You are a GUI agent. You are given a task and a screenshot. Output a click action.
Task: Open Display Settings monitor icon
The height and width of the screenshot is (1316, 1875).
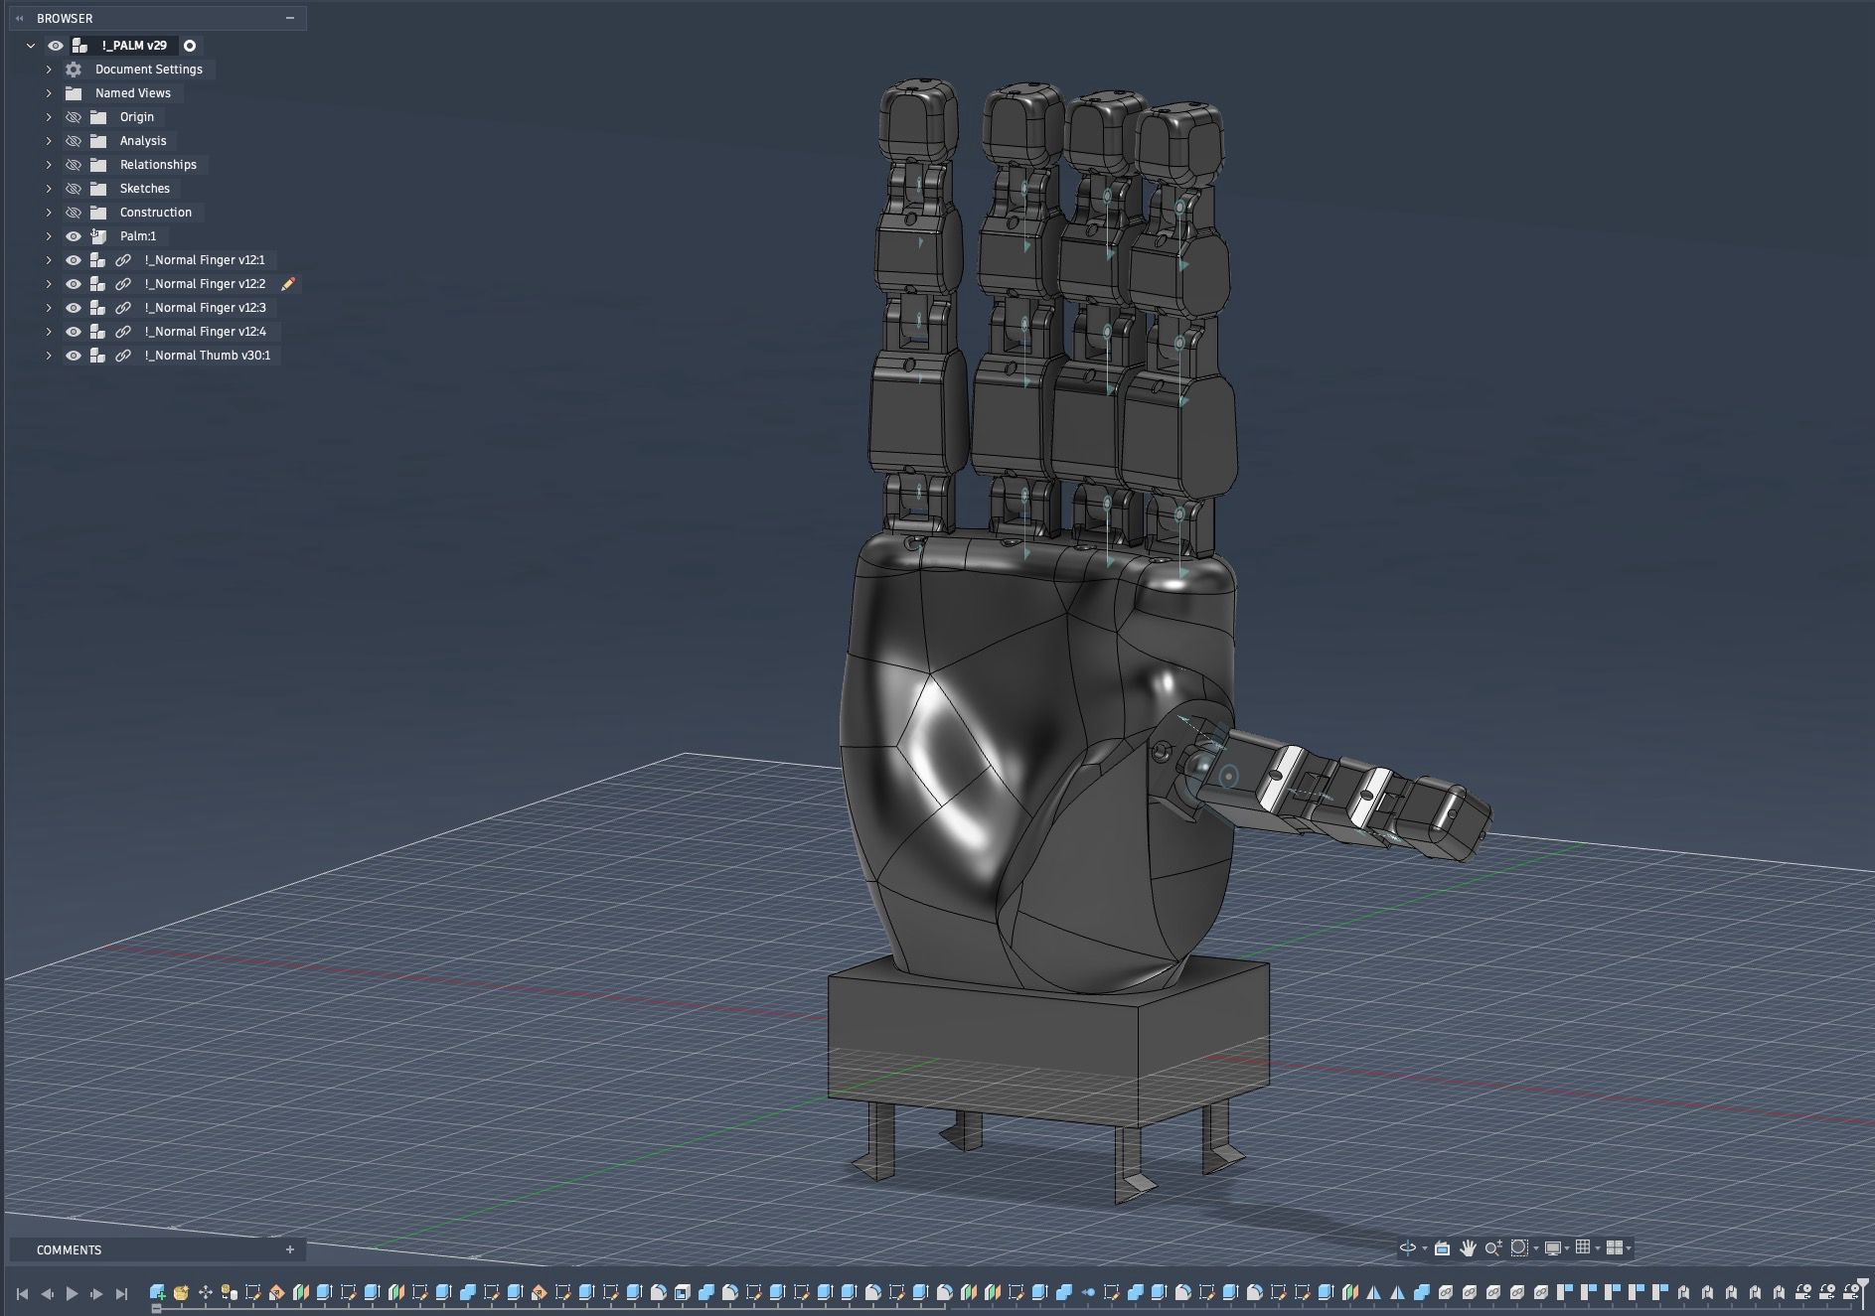1552,1247
